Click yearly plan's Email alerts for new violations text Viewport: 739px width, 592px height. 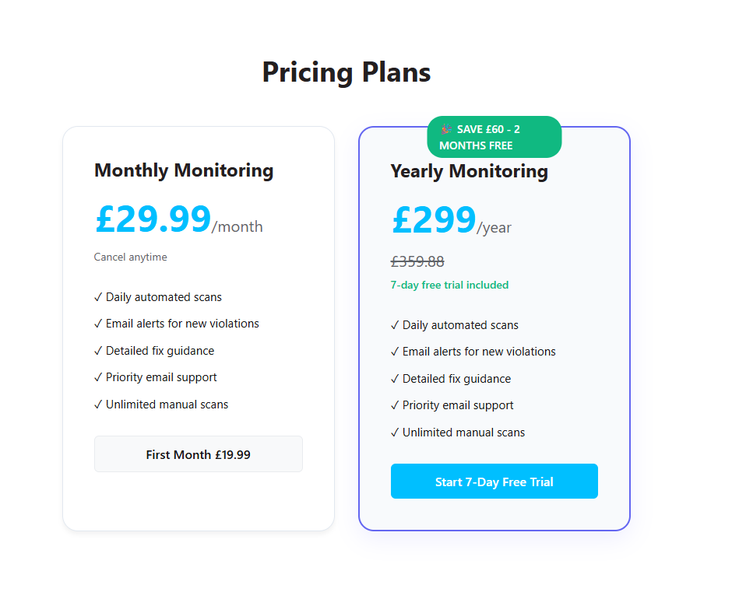(479, 352)
